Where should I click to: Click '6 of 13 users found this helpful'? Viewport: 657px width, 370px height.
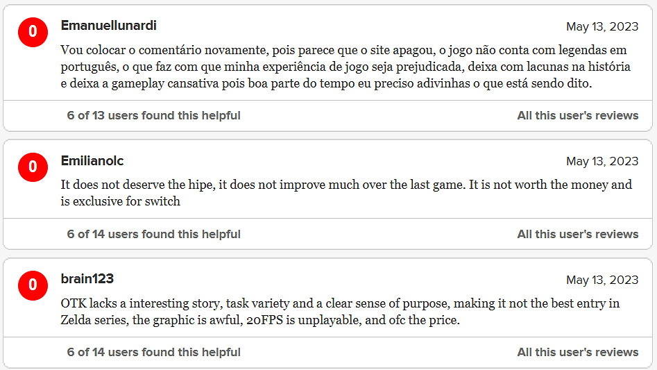tap(153, 115)
